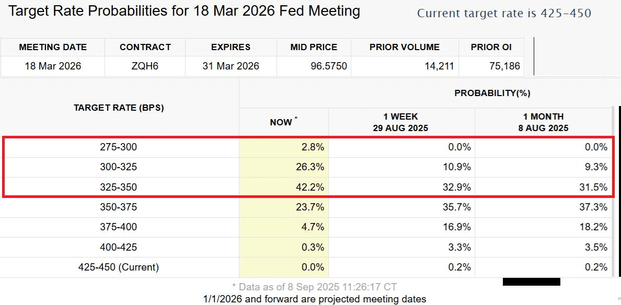
Task: Click the 1 WEEK 29 AUG 2025 header
Action: tap(401, 122)
